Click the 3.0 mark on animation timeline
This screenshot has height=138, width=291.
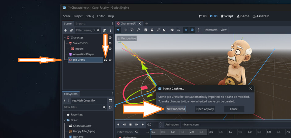pos(211,132)
